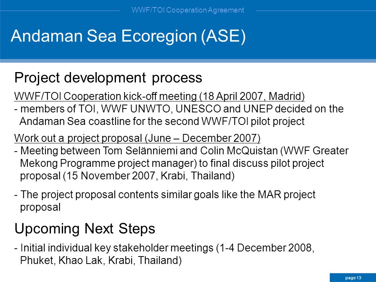
Task: Click the line 'proposal (15 November 2007, Krabi, Thailand)'
Action: (x=127, y=176)
